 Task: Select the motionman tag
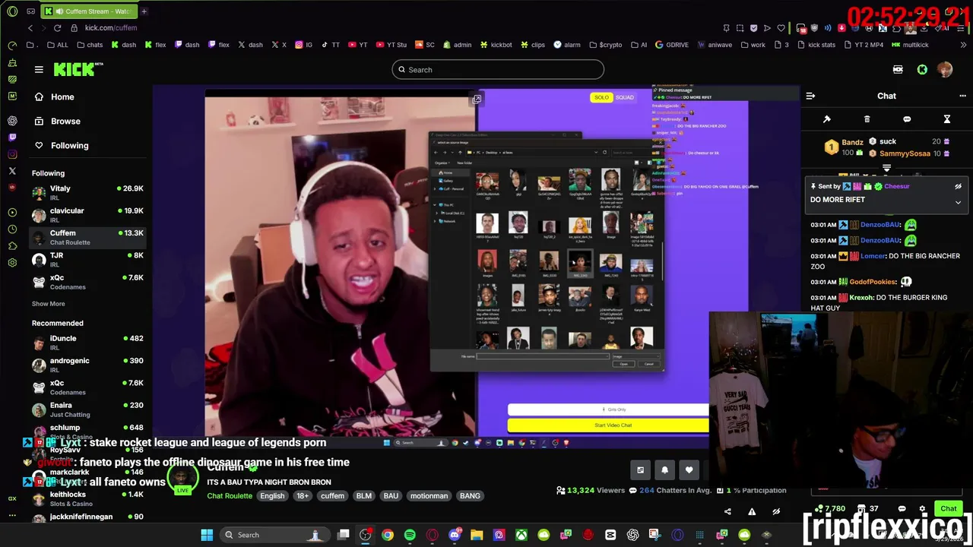[x=429, y=496]
